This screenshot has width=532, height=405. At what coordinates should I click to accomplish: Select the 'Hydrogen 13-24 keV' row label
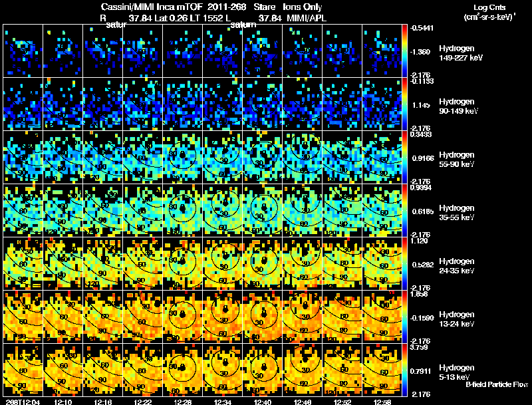(x=457, y=319)
